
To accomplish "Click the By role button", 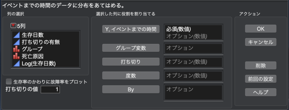I will pos(131,89).
